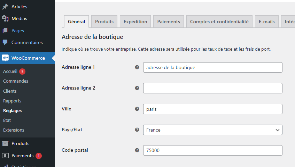
Task: Click the Articles pin icon in sidebar
Action: coord(5,7)
